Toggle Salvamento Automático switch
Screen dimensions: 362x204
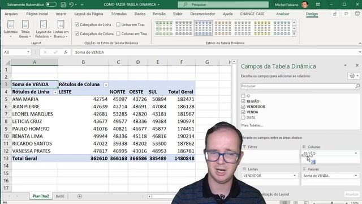click(51, 5)
